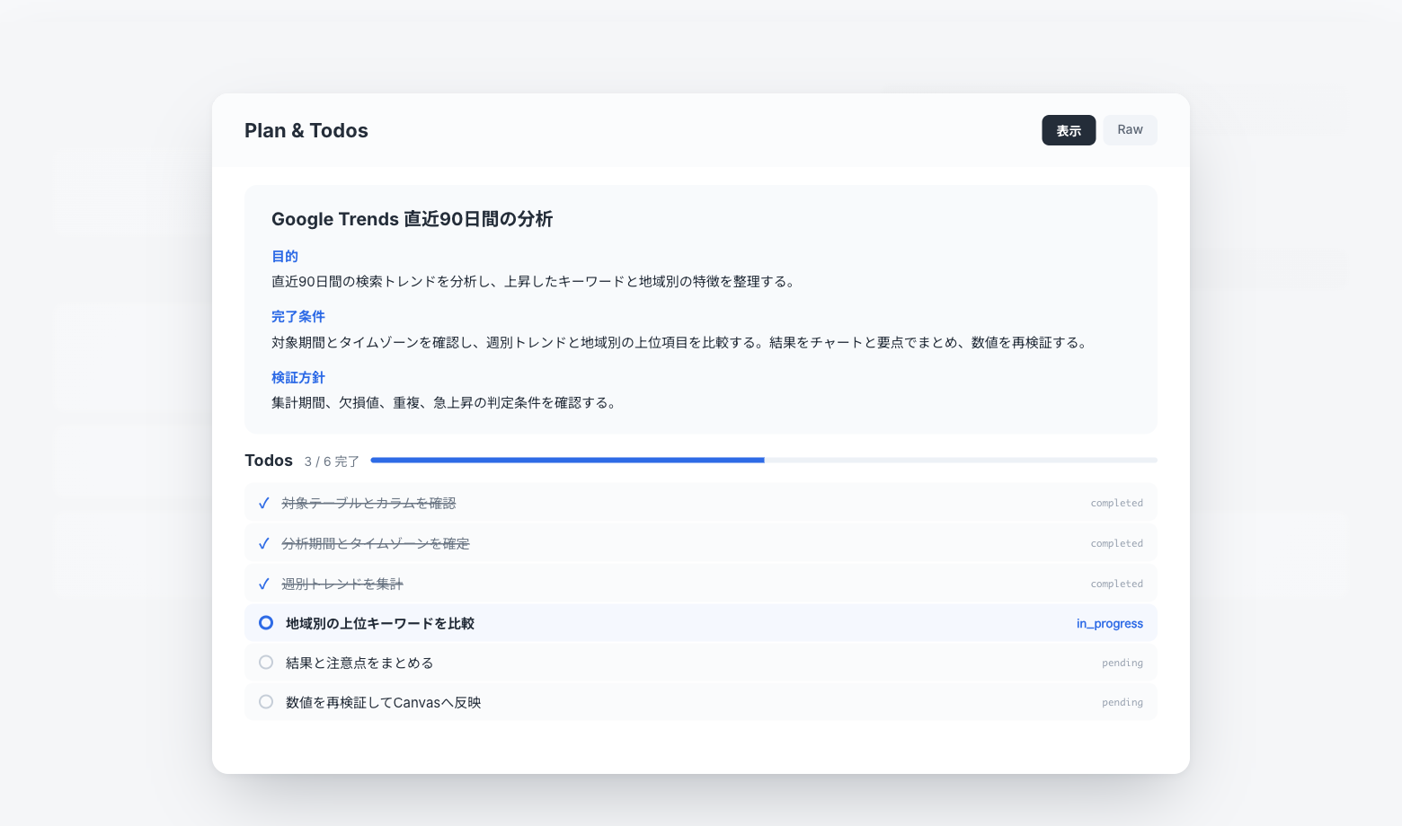
Task: Switch to the 表示 view tab
Action: tap(1069, 130)
